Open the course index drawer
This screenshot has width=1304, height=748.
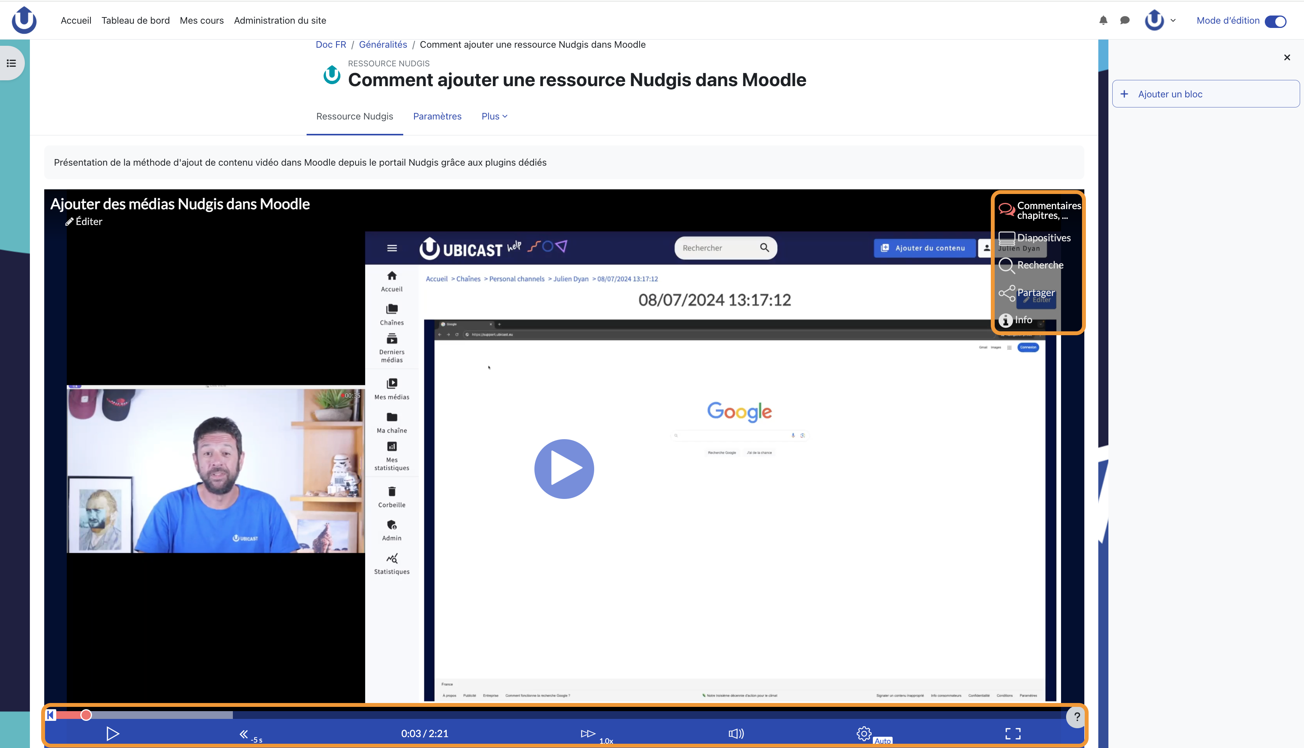click(11, 63)
